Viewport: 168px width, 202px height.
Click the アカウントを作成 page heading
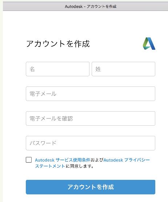pyautogui.click(x=58, y=44)
